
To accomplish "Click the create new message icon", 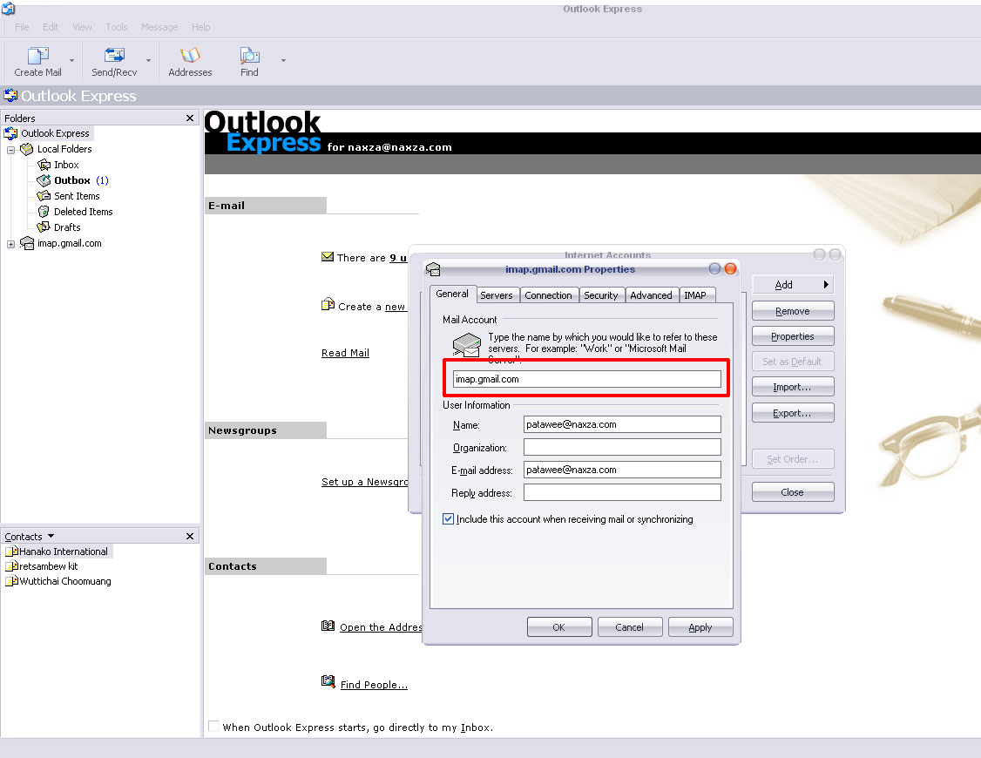I will coord(328,305).
